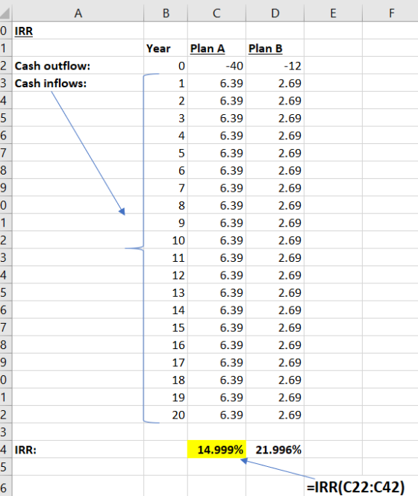Viewport: 418px width, 496px height.
Task: Click the IRR: label cell
Action: [78, 450]
